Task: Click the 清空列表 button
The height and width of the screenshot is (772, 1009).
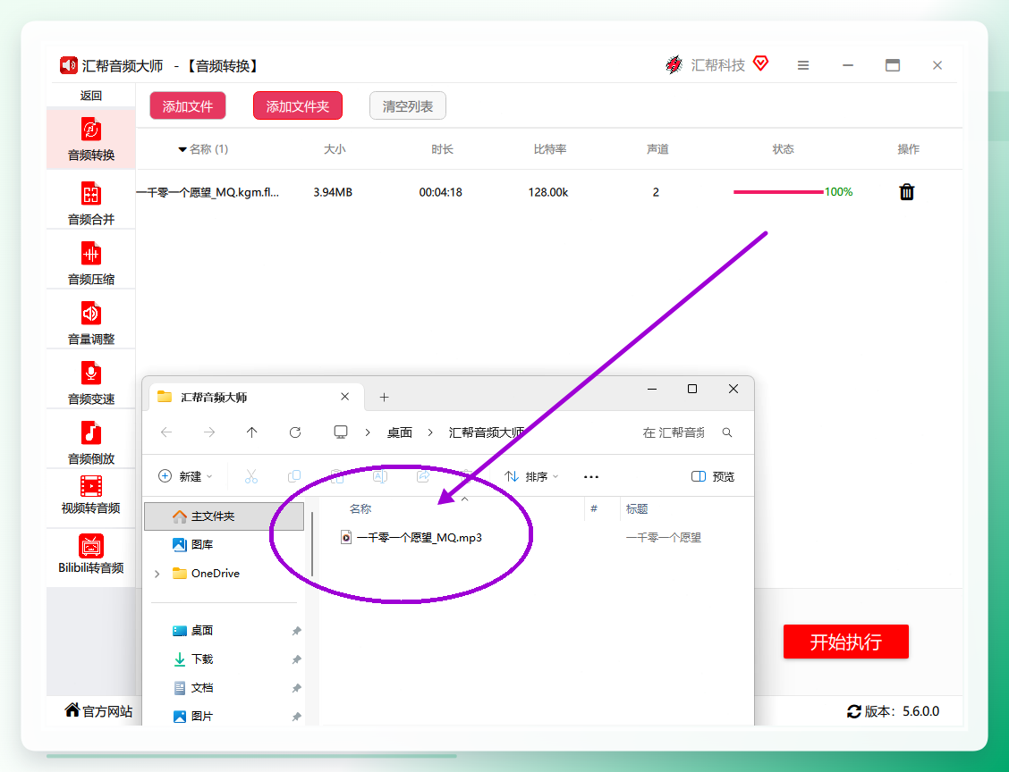Action: coord(407,106)
